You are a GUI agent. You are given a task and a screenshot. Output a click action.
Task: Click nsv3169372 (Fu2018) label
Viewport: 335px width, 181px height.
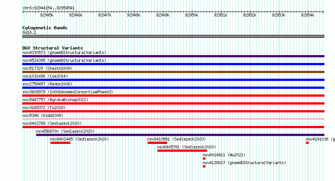[44, 108]
